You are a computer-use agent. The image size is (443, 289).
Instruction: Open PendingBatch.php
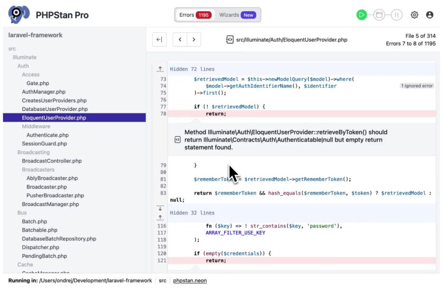tap(45, 256)
